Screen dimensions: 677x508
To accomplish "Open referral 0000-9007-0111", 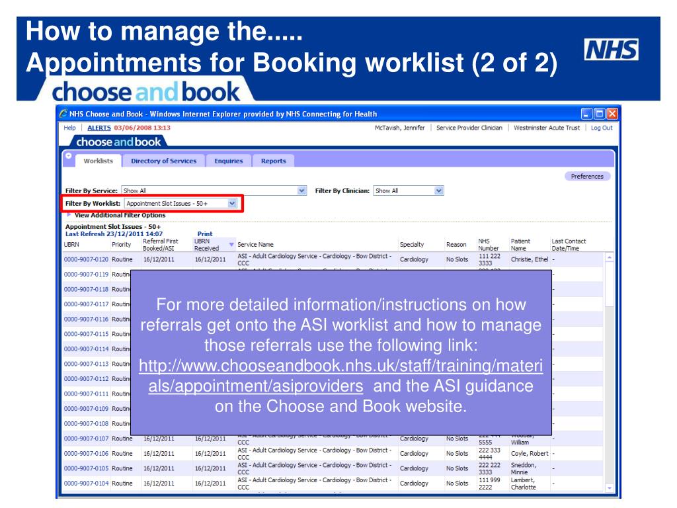I will click(86, 394).
